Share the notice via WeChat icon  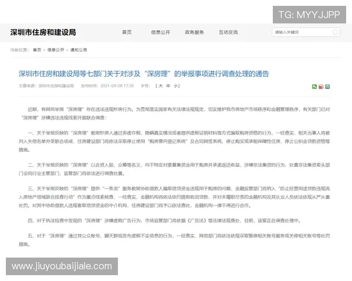click(x=314, y=87)
